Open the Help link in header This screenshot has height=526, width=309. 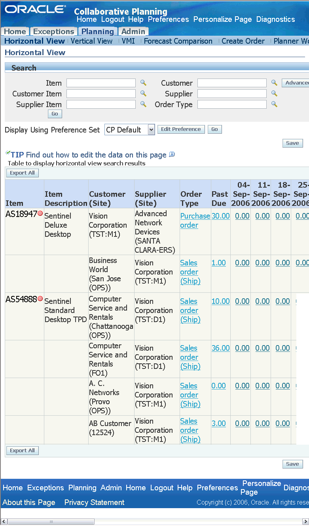(136, 19)
